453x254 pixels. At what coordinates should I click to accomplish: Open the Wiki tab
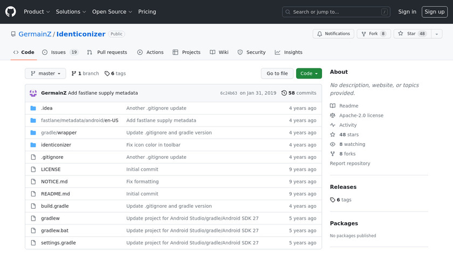(x=219, y=52)
